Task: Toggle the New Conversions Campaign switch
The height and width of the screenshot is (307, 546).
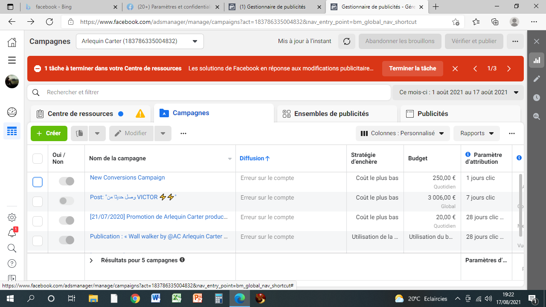Action: (x=67, y=182)
